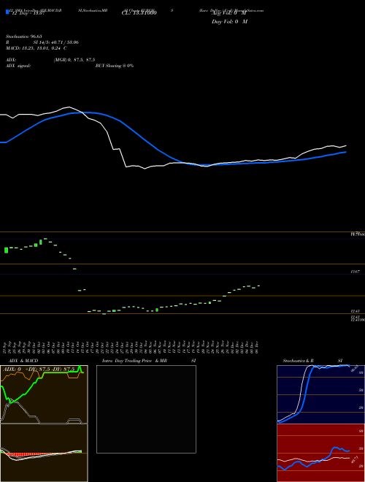Click the blue-background Stochastics chart
Image resolution: width=365 pixels, height=482 pixels.
click(320, 394)
